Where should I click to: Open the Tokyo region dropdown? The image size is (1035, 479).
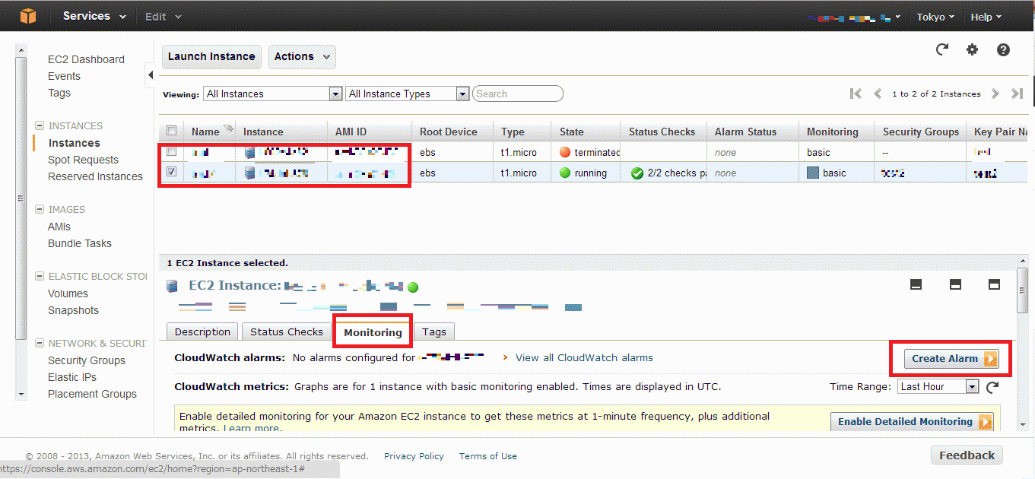(937, 16)
